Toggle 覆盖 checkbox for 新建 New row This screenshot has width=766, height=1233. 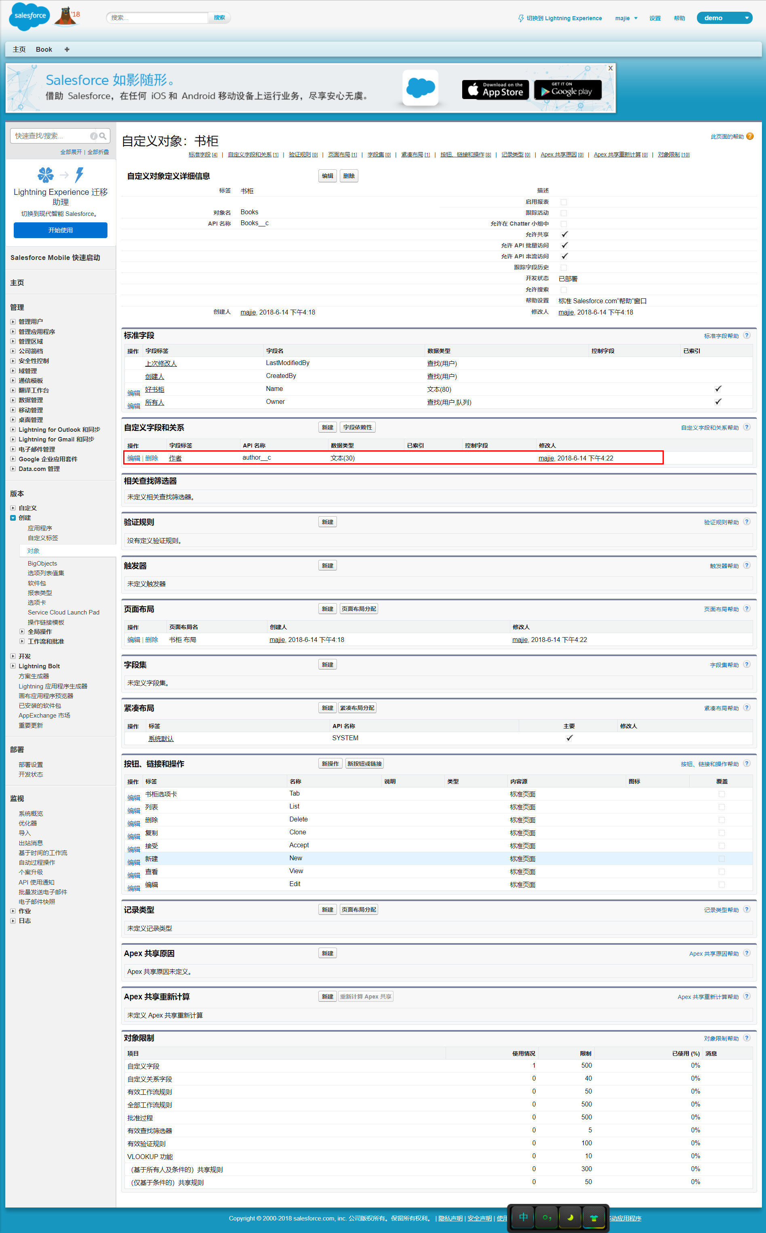pos(722,859)
